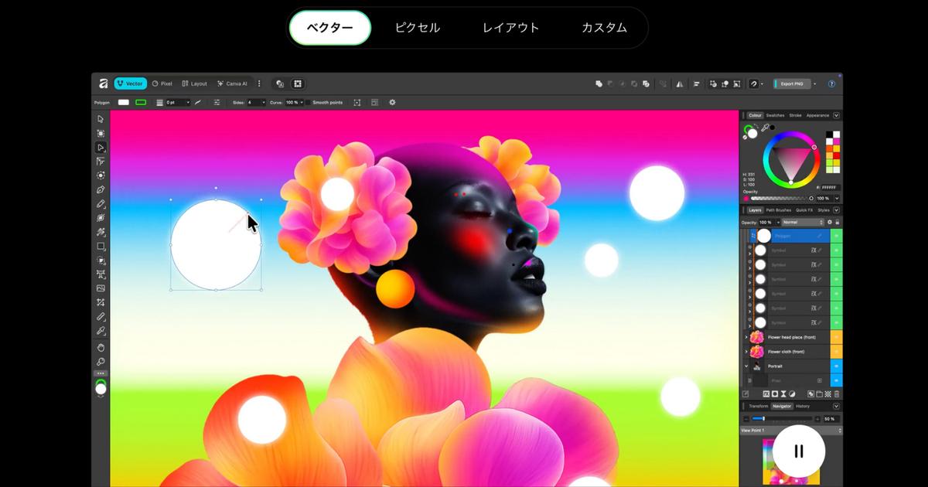The height and width of the screenshot is (487, 928).
Task: Pause the demo playback
Action: (x=797, y=451)
